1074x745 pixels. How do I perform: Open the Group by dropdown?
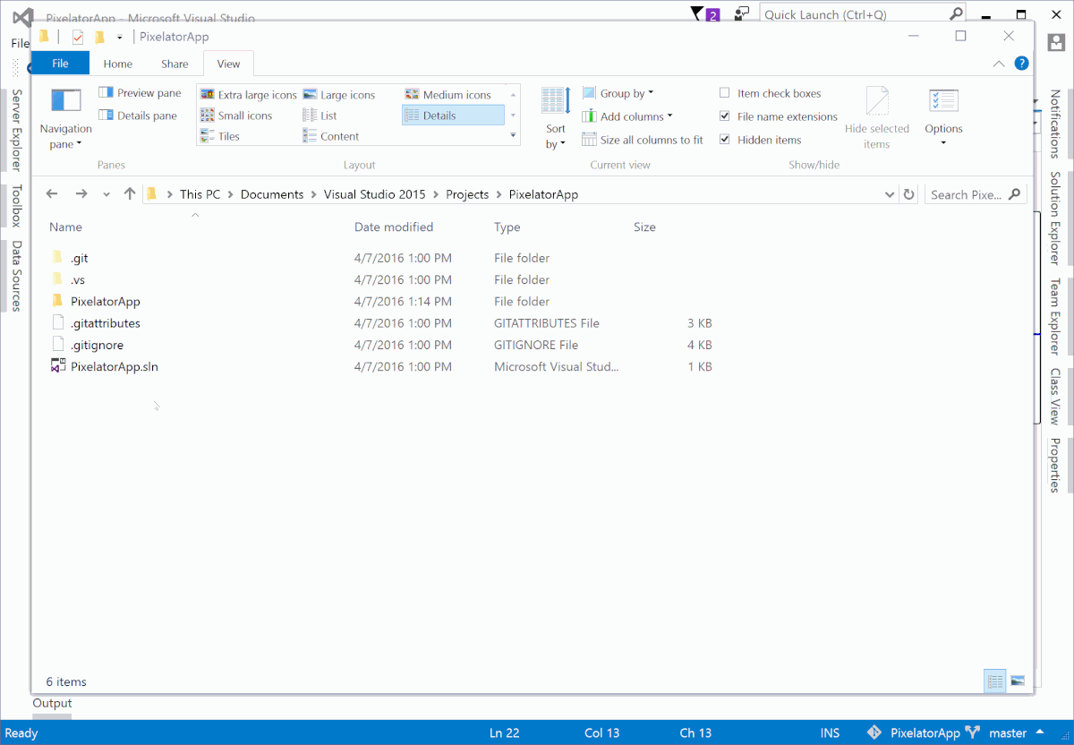pyautogui.click(x=618, y=93)
